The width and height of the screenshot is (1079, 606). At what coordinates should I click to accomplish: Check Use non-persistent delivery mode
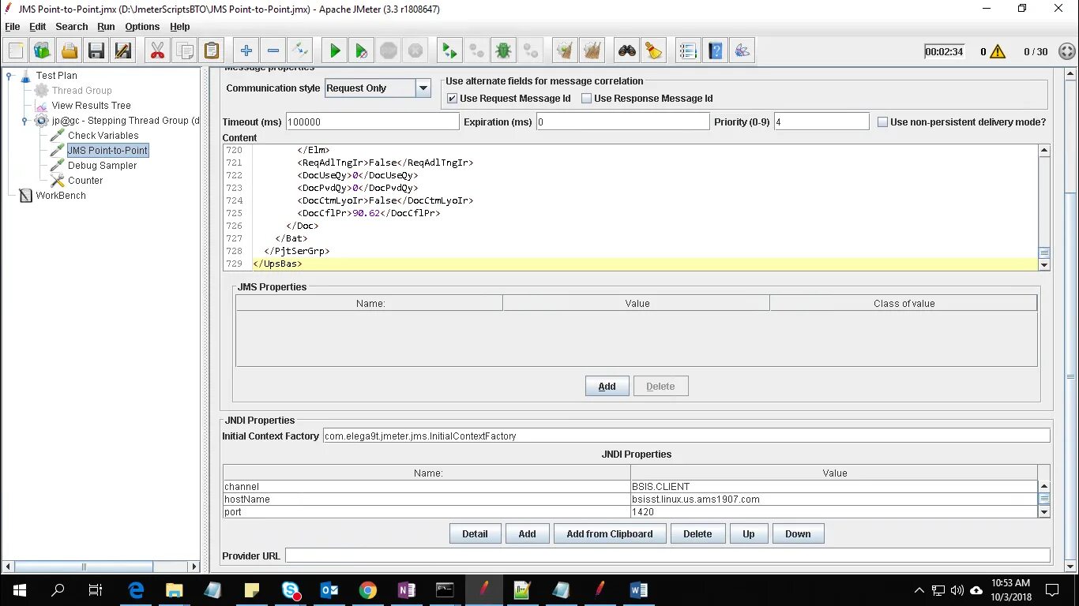[883, 122]
